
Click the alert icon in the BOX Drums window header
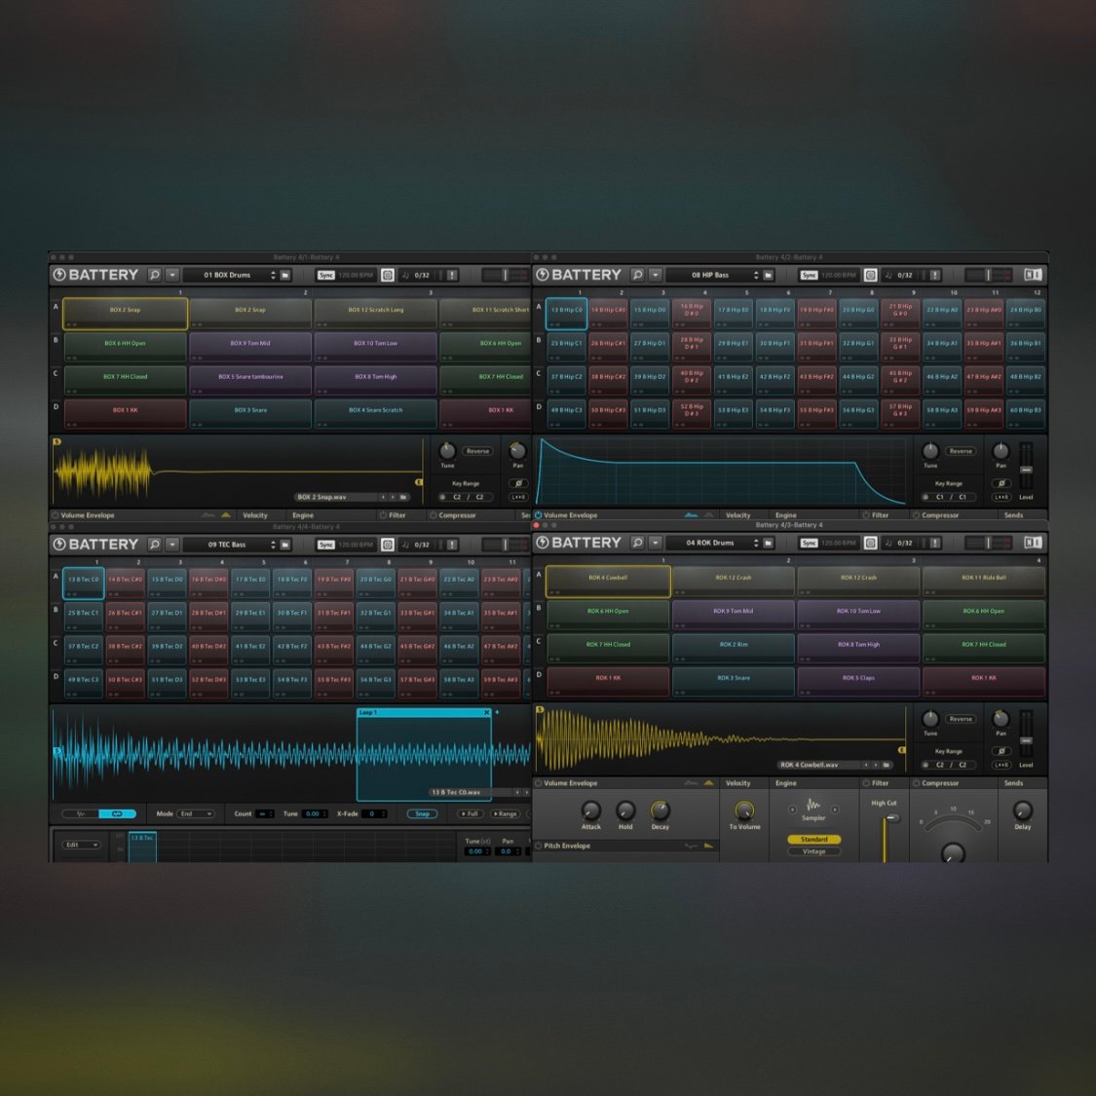pyautogui.click(x=452, y=276)
